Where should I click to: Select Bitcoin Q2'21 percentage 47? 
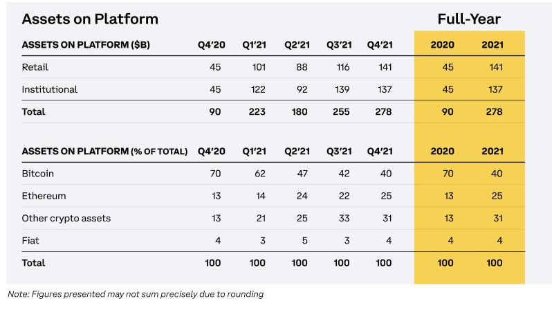pos(301,174)
